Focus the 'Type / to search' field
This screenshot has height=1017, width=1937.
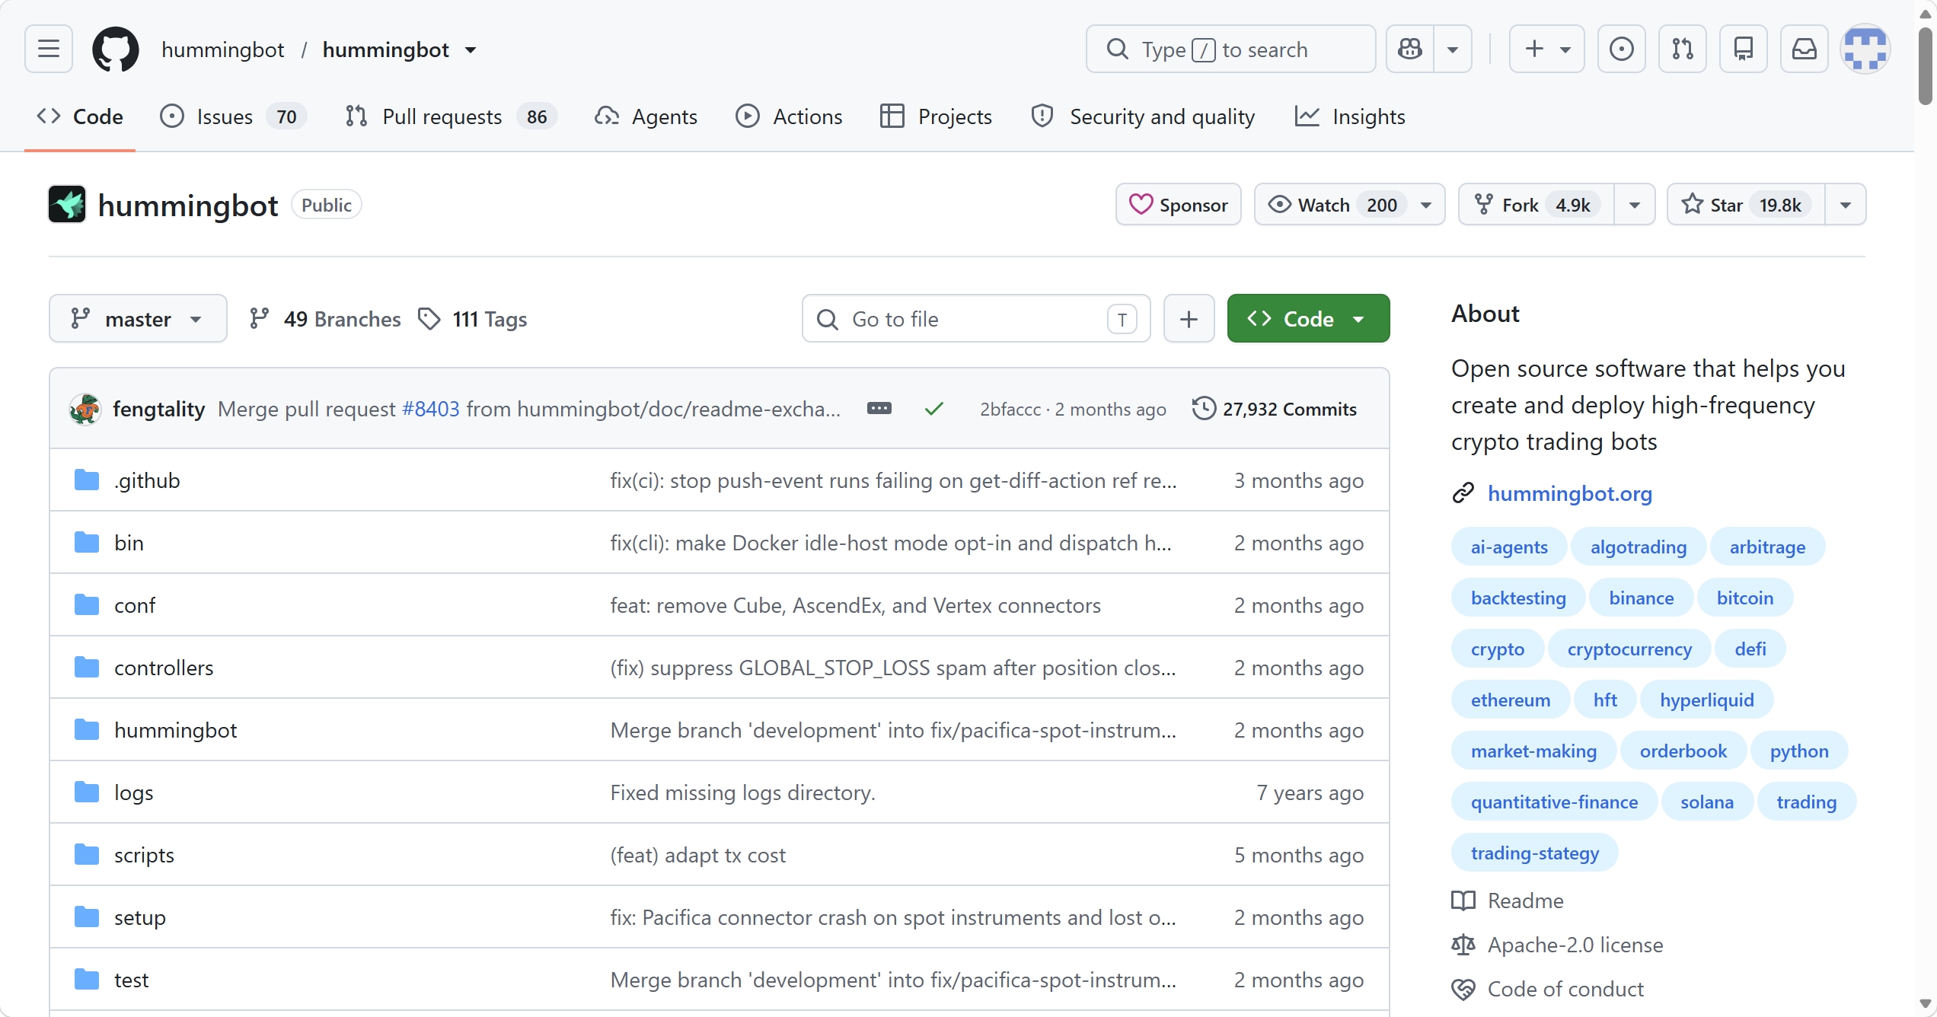1231,49
